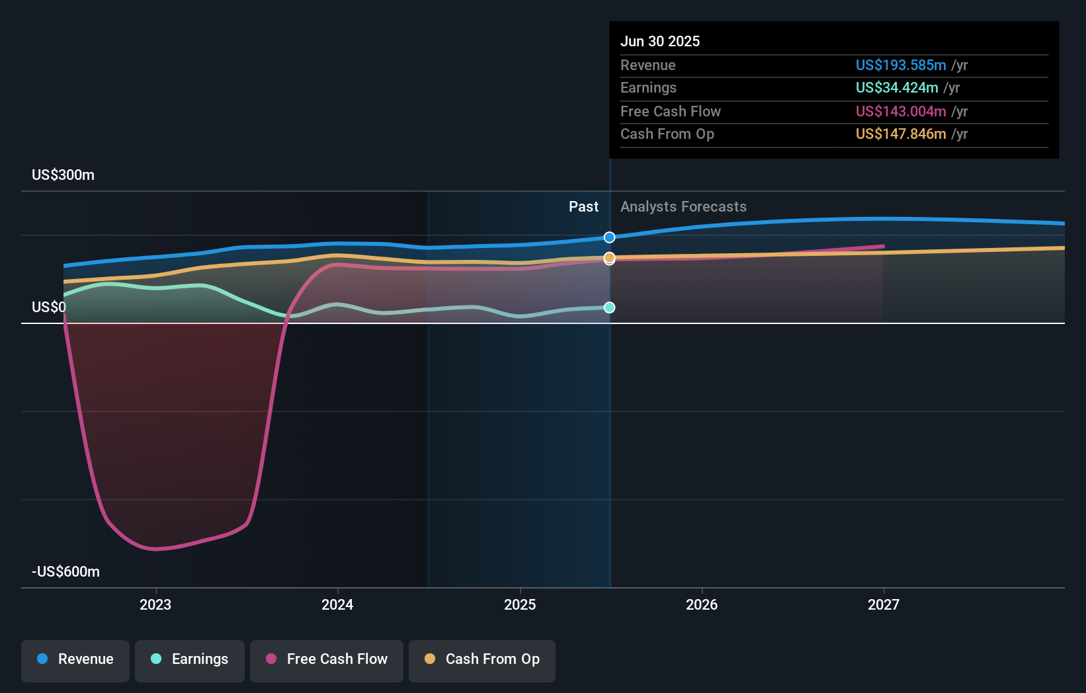The height and width of the screenshot is (693, 1086).
Task: Click the 2024 x-axis label
Action: click(x=337, y=604)
